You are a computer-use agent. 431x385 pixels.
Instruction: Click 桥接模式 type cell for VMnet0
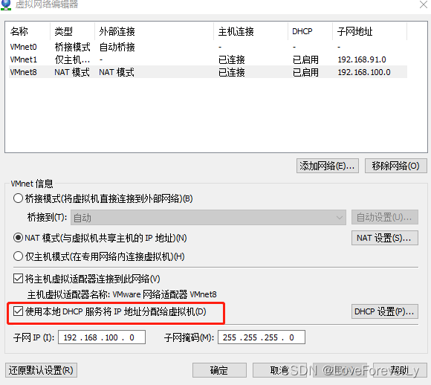coord(72,47)
